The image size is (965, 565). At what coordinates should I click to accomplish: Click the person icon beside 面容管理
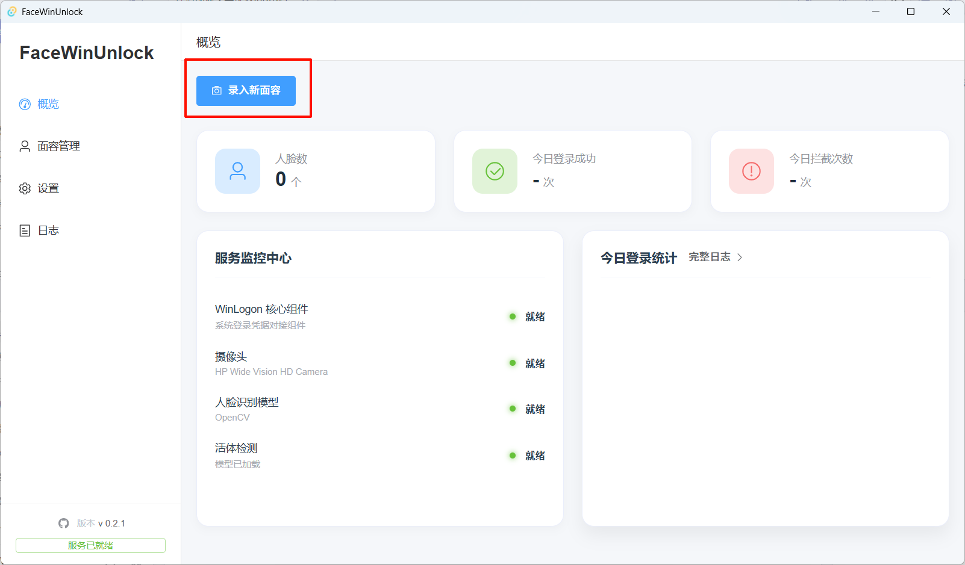coord(25,146)
